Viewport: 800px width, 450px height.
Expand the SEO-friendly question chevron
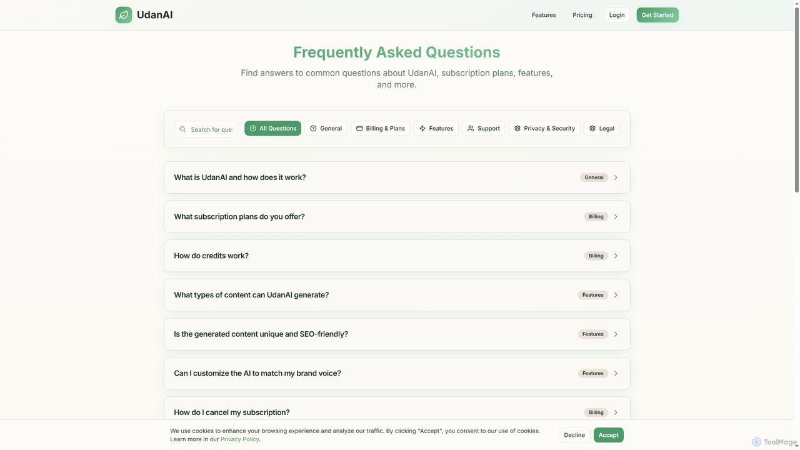pos(616,334)
